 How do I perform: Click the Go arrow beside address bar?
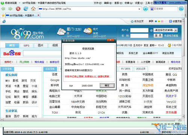tap(145, 9)
